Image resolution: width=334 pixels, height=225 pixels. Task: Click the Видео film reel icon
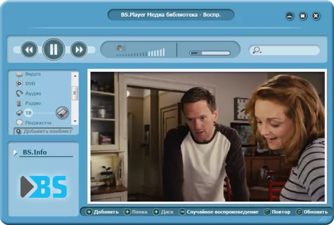coord(20,74)
